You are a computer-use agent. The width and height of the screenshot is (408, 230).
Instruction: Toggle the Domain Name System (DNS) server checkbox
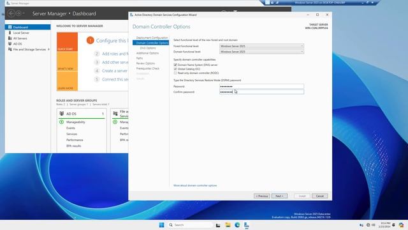tap(175, 65)
